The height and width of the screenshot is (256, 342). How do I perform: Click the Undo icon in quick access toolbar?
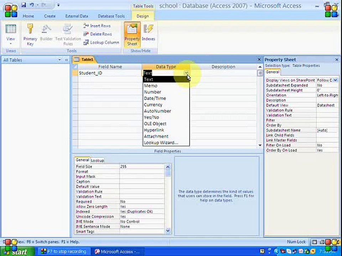point(32,5)
